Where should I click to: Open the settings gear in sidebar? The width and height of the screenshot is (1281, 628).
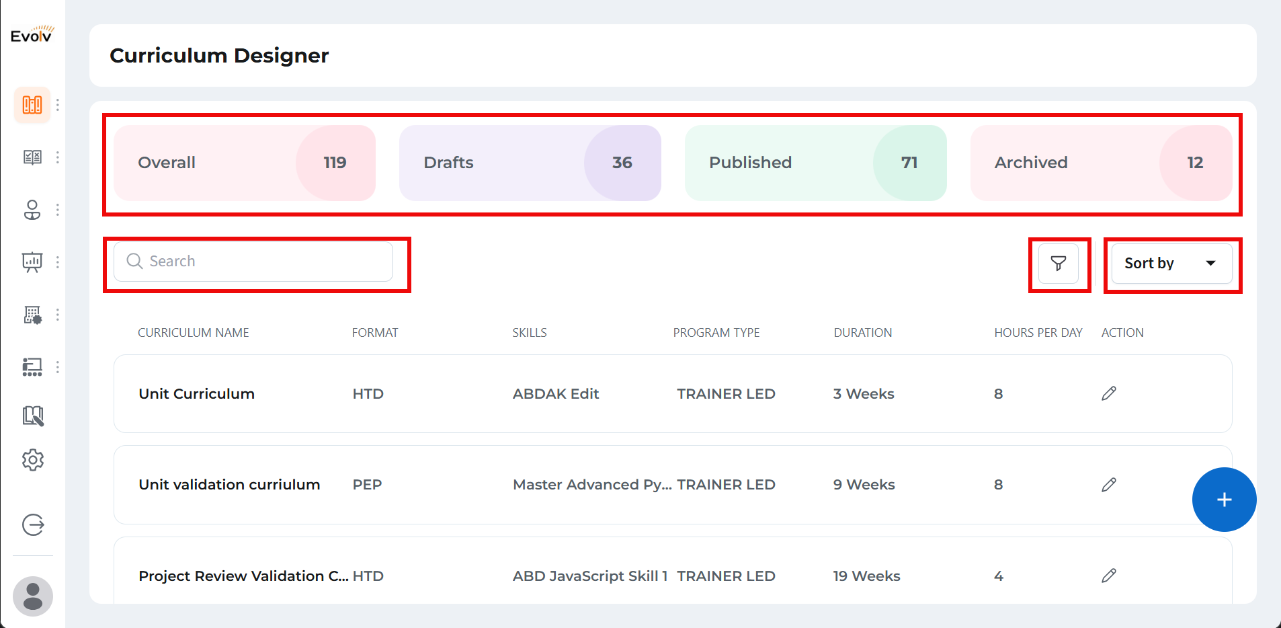click(x=32, y=461)
